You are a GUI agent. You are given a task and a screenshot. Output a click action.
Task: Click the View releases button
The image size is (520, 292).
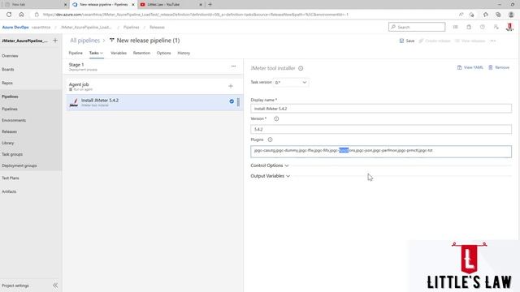470,41
